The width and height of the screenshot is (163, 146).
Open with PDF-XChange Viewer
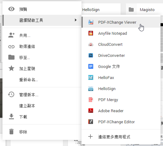coord(121,22)
